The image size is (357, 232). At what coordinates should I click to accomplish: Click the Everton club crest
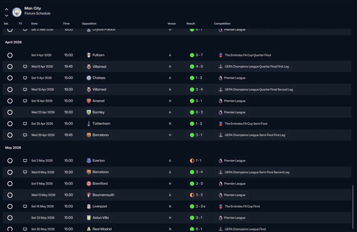89,161
